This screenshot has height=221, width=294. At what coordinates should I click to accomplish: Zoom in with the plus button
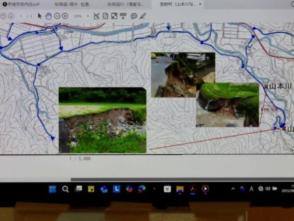coord(65,16)
